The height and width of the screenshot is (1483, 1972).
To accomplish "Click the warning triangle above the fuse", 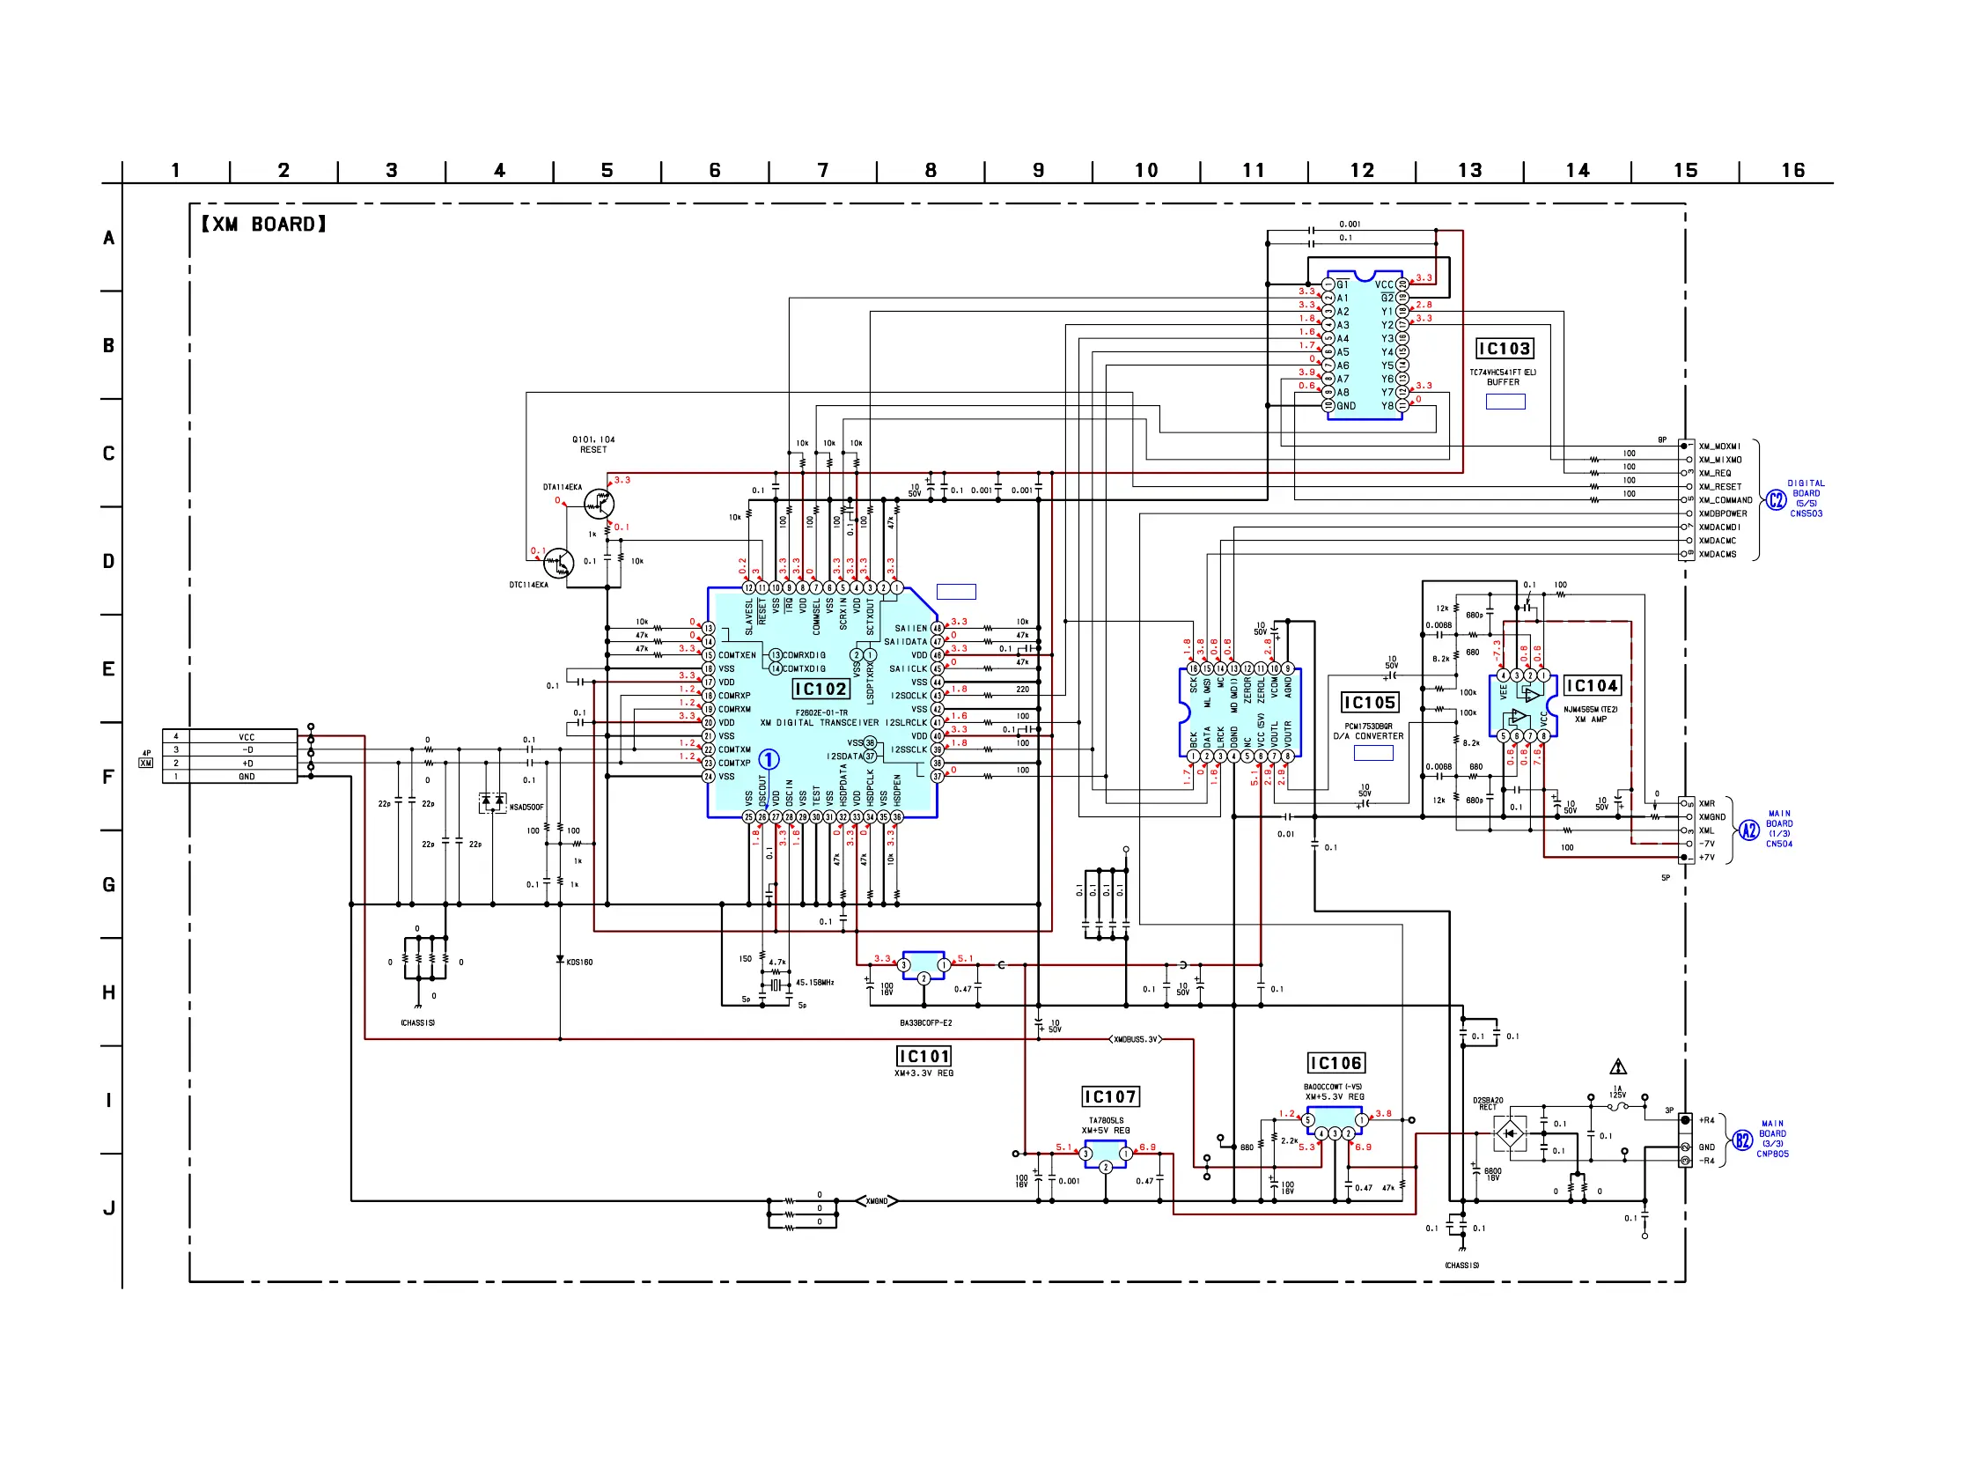I will coord(1618,1066).
